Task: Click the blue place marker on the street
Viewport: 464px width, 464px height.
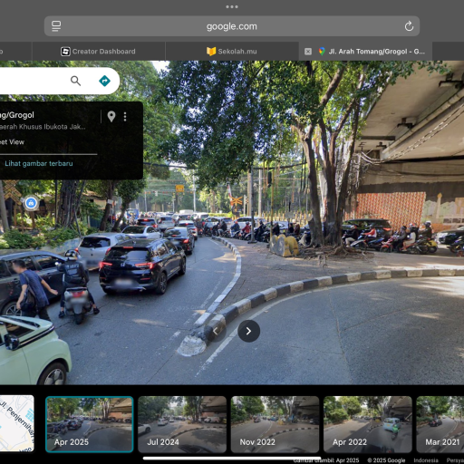Action: 31,203
